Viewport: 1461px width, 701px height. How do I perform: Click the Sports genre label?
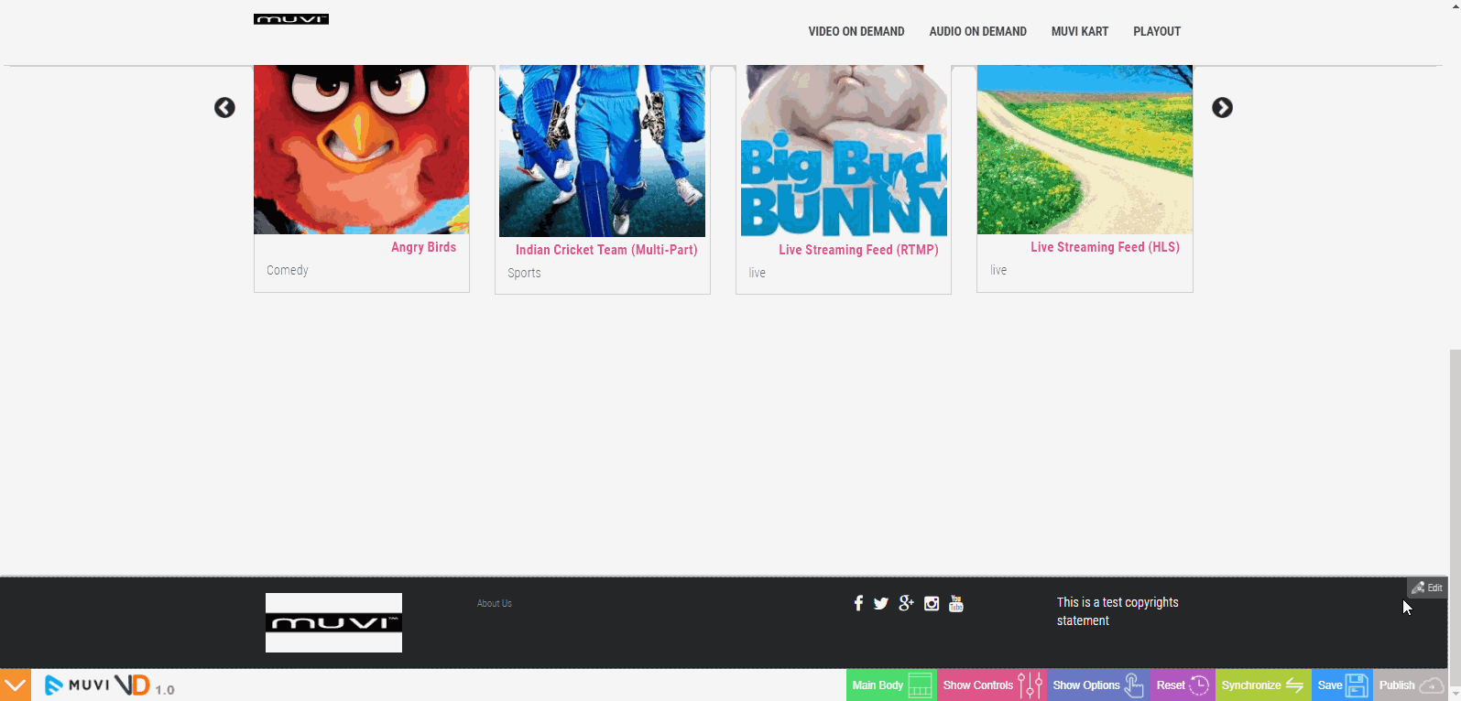point(524,273)
